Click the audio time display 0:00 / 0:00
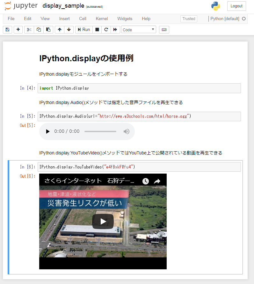This screenshot has height=284, width=254. [x=67, y=131]
